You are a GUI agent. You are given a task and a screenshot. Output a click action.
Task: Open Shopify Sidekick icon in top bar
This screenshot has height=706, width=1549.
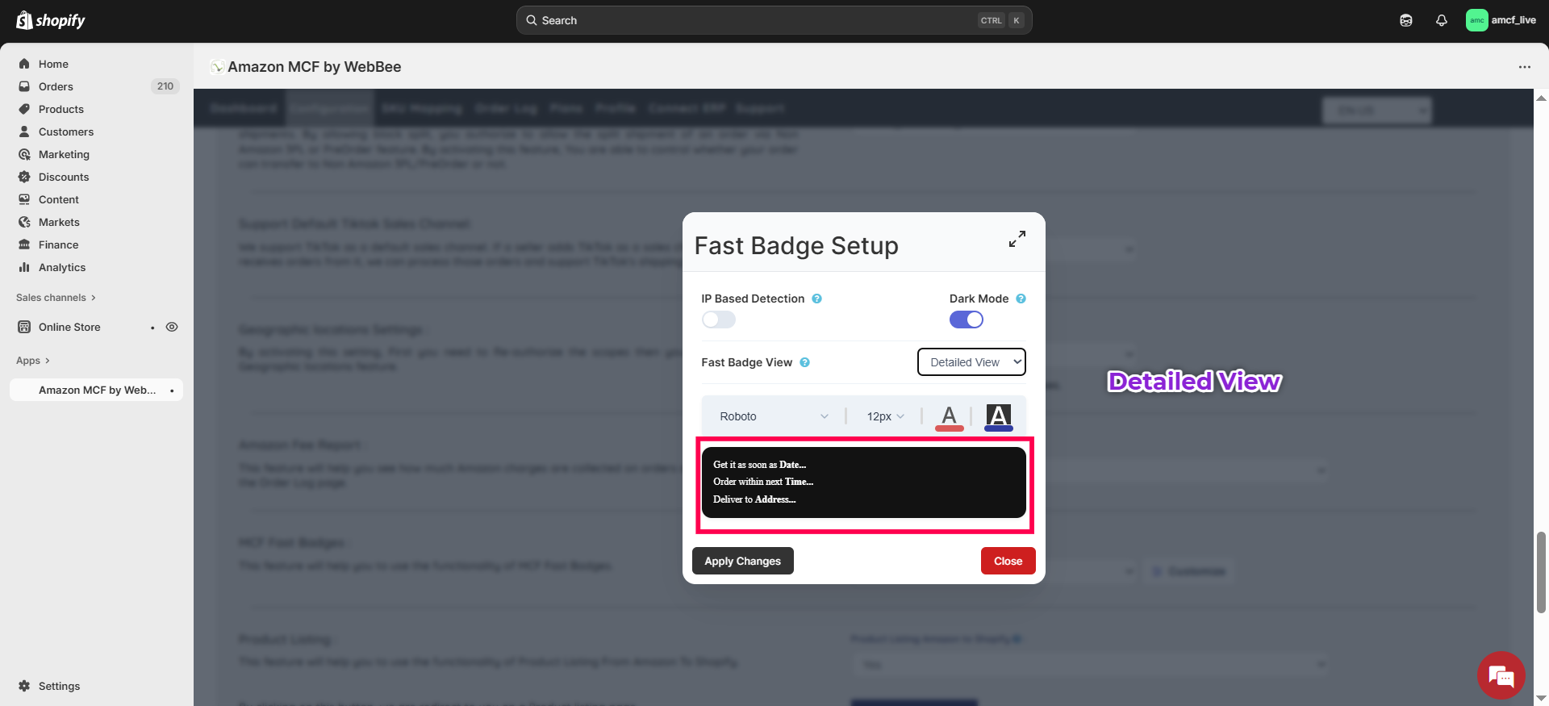1405,21
